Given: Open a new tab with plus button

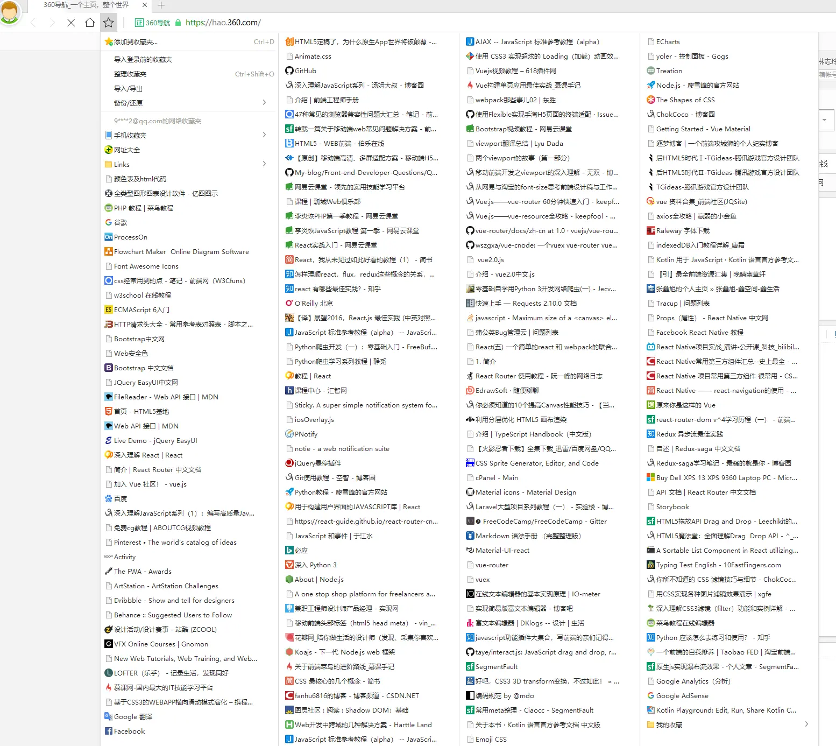Looking at the screenshot, I should click(x=161, y=5).
